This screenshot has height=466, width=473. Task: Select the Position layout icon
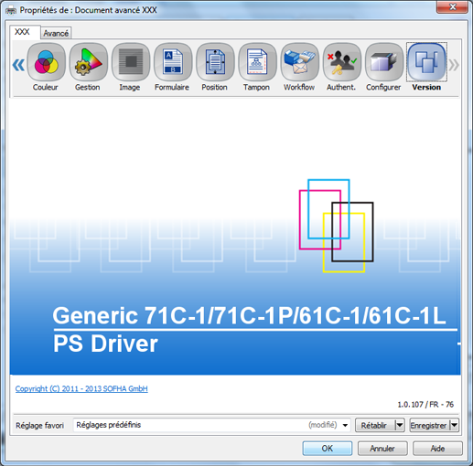(215, 62)
